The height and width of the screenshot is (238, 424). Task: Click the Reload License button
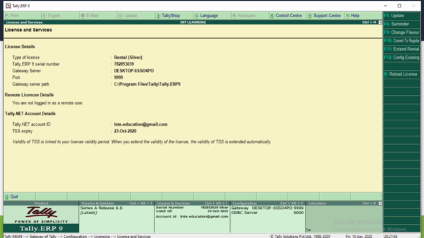click(401, 74)
